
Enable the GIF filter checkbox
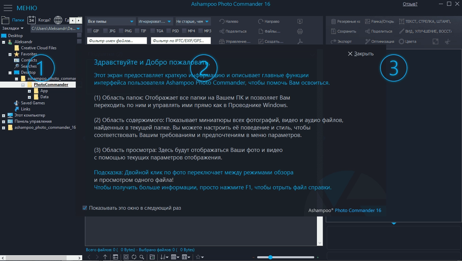point(90,31)
